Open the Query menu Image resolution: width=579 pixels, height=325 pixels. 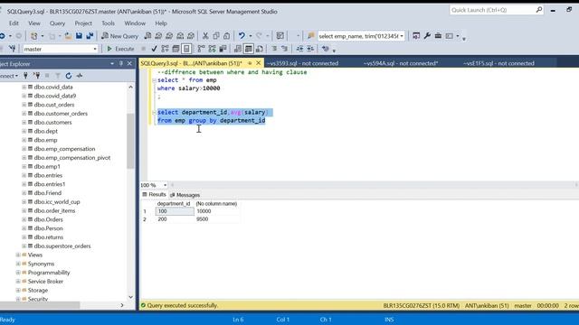tap(57, 23)
